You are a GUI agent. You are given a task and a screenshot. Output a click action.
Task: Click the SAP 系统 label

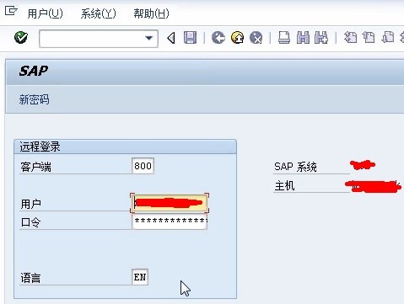click(x=295, y=167)
